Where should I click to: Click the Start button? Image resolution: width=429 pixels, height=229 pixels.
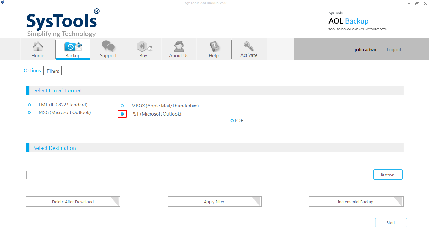(391, 223)
